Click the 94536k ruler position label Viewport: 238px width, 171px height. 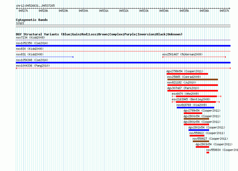point(204,11)
